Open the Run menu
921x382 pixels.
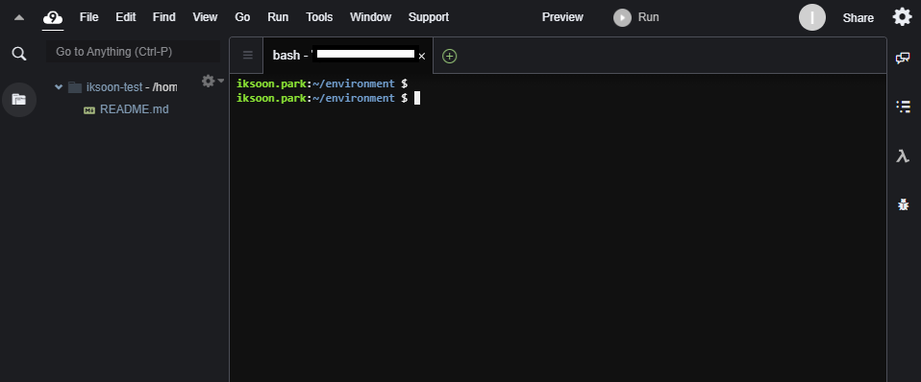(278, 17)
